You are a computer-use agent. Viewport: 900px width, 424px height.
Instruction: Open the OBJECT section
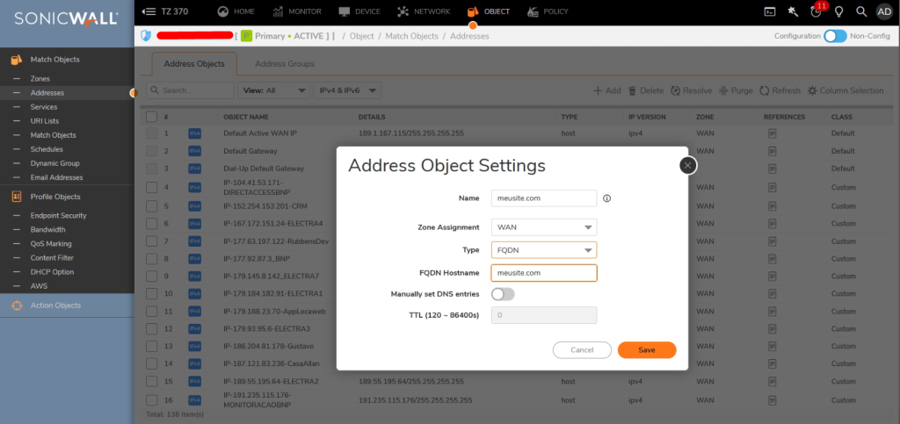(488, 11)
